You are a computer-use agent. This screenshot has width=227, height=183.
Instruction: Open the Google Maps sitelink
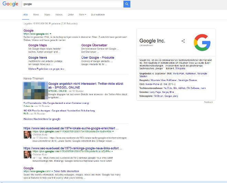[x=37, y=45]
